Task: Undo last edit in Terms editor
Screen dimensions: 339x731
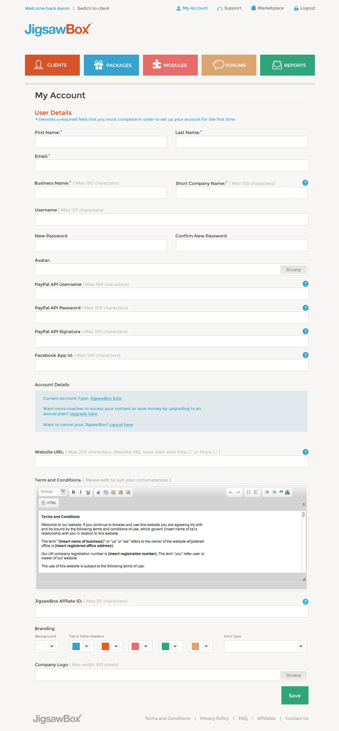Action: (x=231, y=492)
